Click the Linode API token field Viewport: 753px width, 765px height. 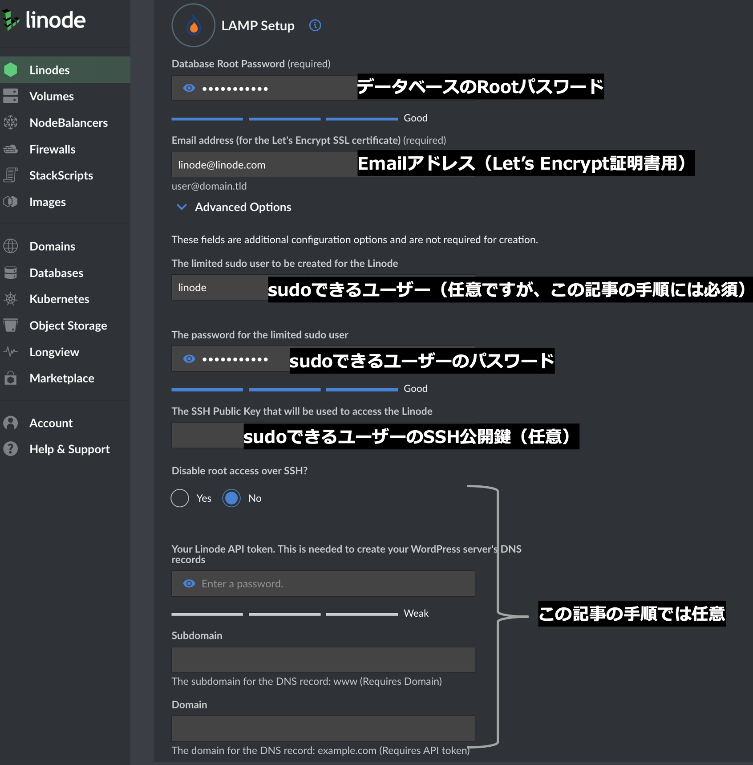(x=323, y=583)
